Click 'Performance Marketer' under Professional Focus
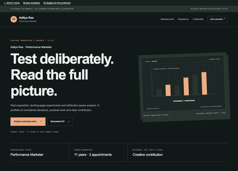Image resolution: width=238 pixels, height=171 pixels. point(27,155)
